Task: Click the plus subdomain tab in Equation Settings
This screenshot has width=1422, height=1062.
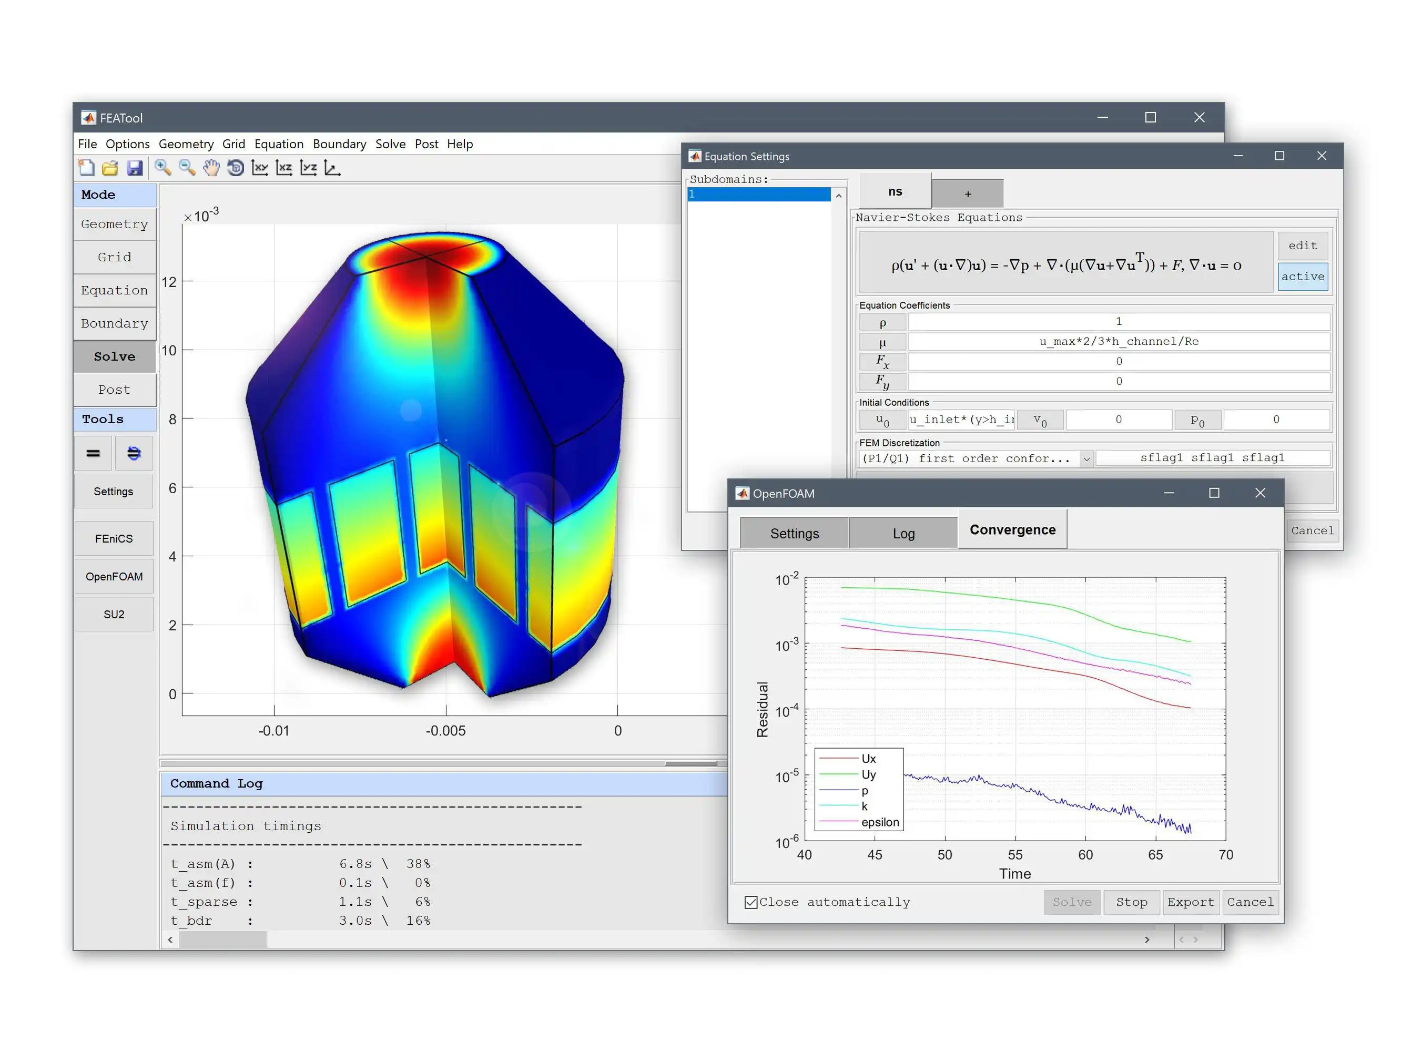Action: coord(966,193)
